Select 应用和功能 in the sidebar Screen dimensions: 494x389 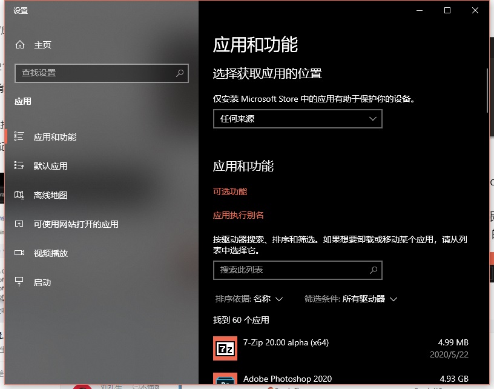pos(102,137)
